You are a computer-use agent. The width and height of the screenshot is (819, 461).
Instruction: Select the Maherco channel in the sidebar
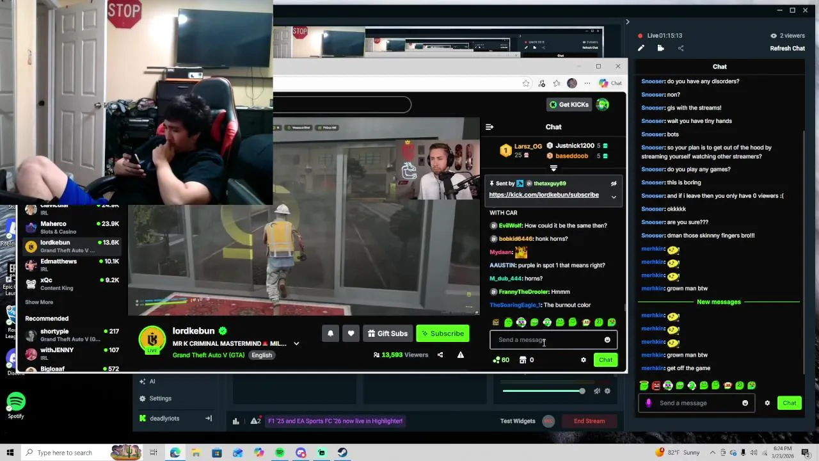(x=72, y=227)
